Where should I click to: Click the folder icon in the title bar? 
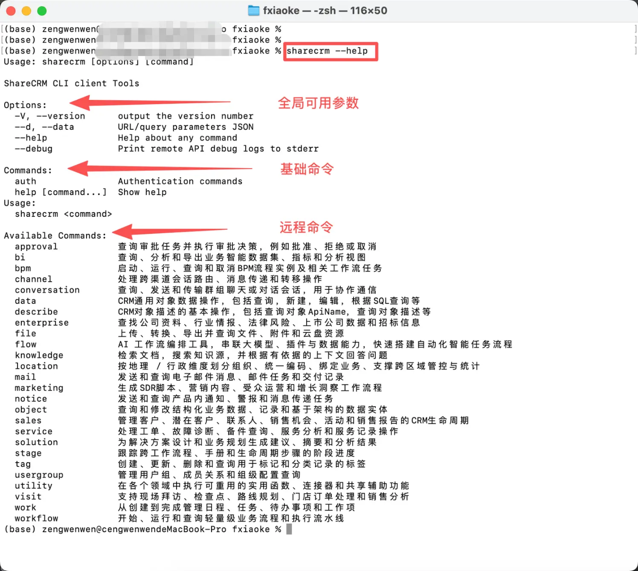pyautogui.click(x=253, y=10)
